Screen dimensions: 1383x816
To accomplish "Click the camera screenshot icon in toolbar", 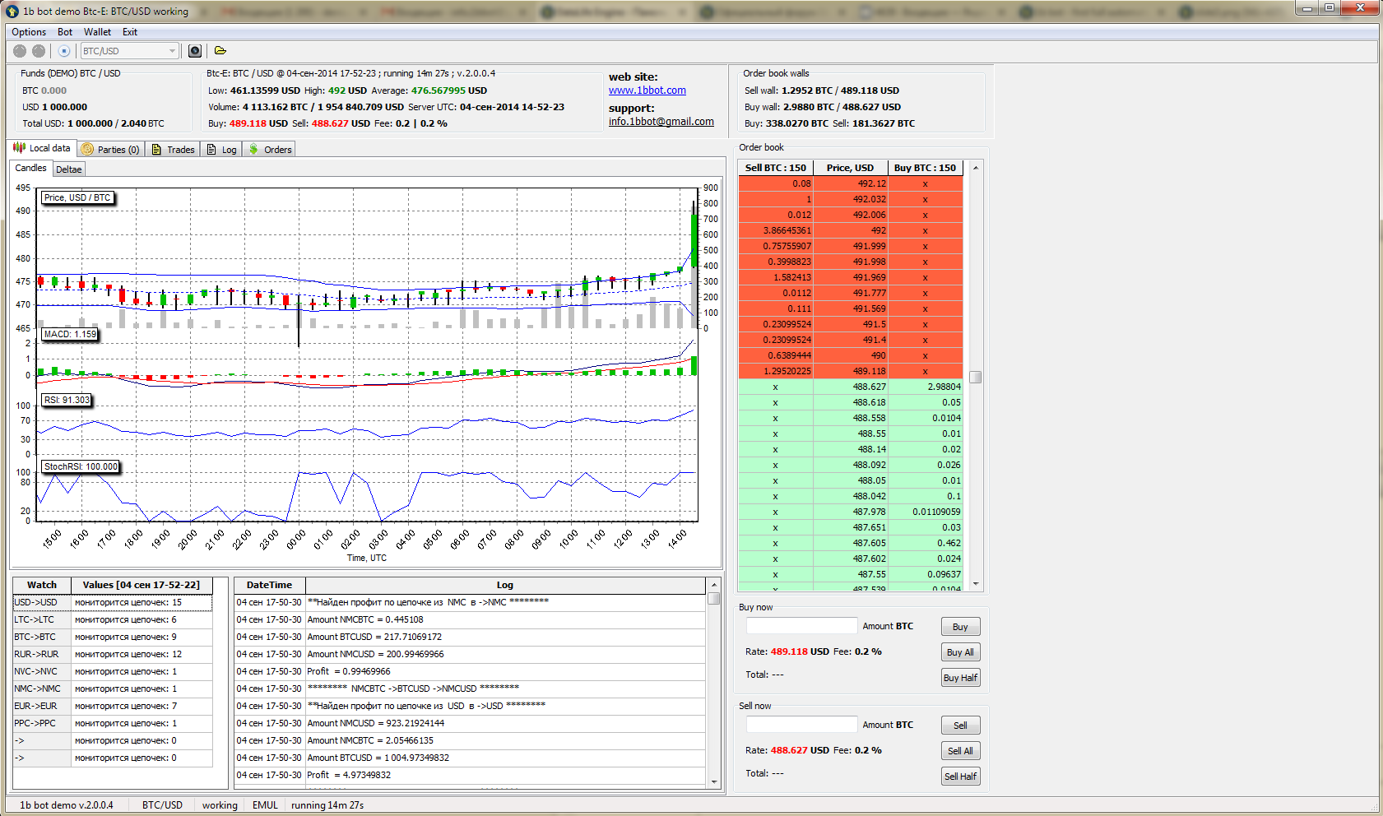I will [x=195, y=51].
